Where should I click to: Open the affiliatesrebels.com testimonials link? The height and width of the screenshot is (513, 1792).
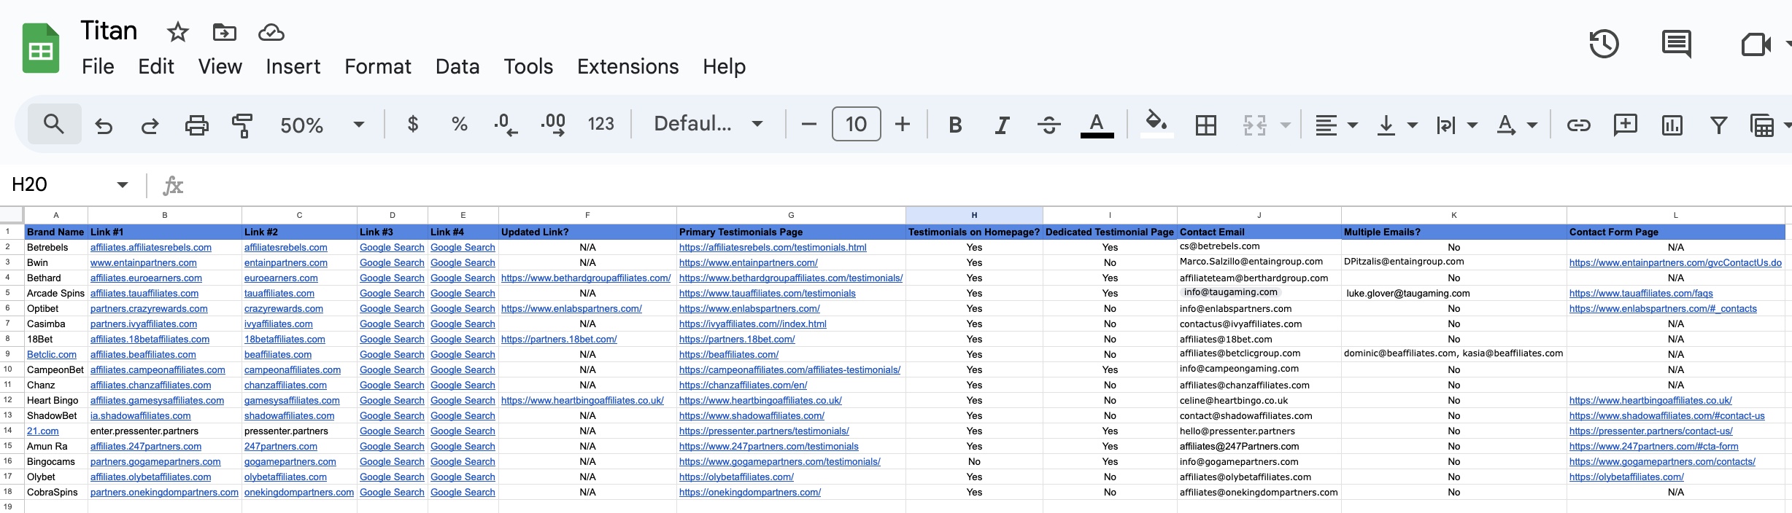[772, 248]
